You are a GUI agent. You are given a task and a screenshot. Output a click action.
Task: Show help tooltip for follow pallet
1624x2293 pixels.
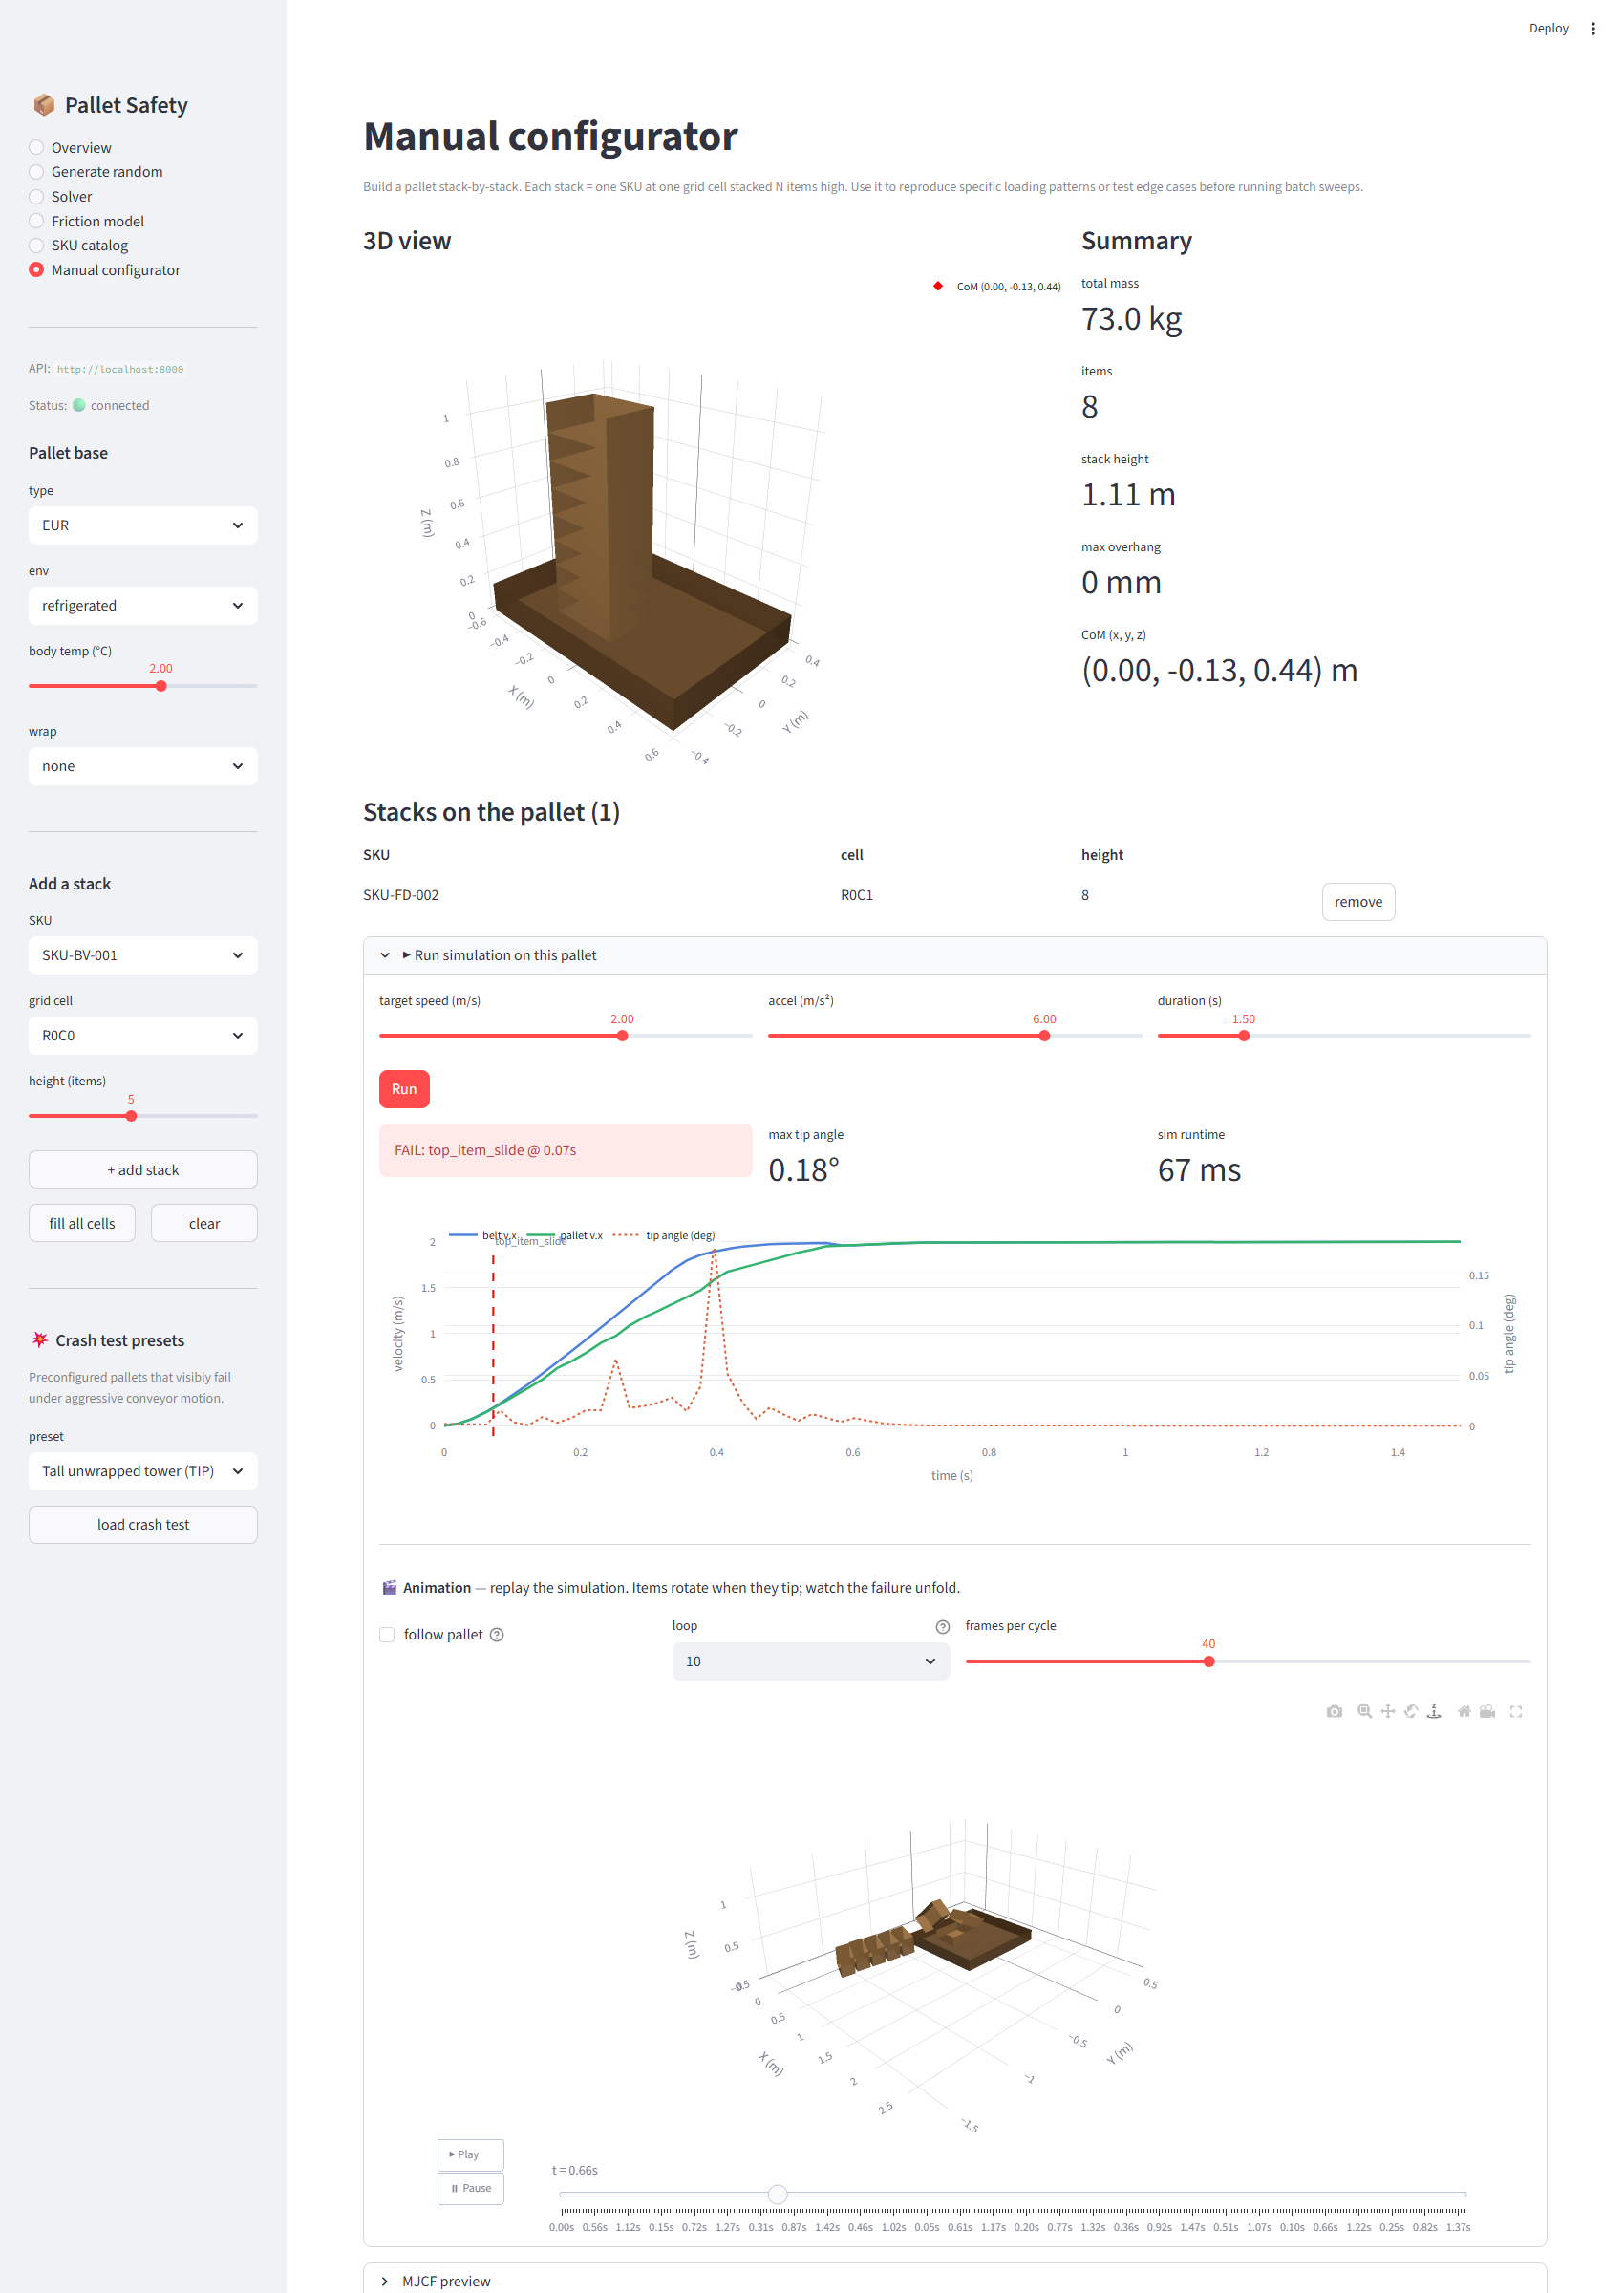pos(497,1634)
